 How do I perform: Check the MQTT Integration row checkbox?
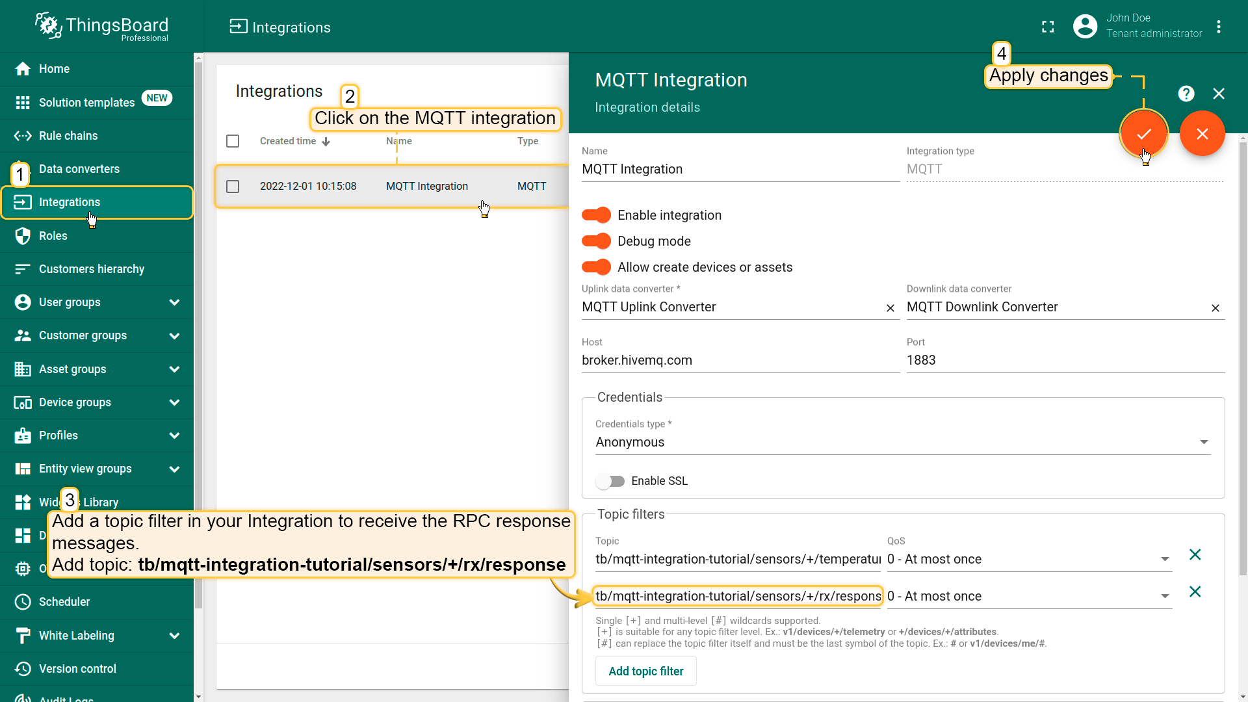pyautogui.click(x=233, y=187)
